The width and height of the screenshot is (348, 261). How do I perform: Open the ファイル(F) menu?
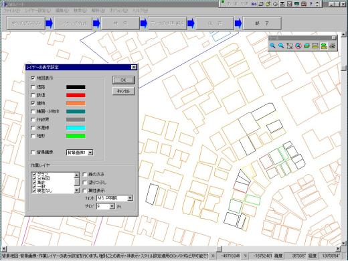11,10
